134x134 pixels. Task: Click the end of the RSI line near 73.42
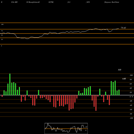119,28
